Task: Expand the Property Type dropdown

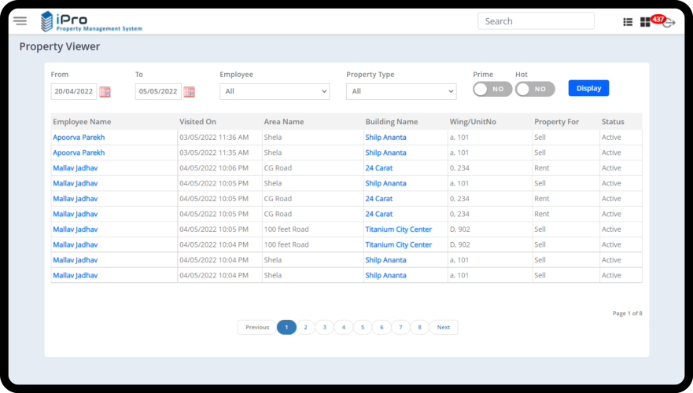Action: 401,92
